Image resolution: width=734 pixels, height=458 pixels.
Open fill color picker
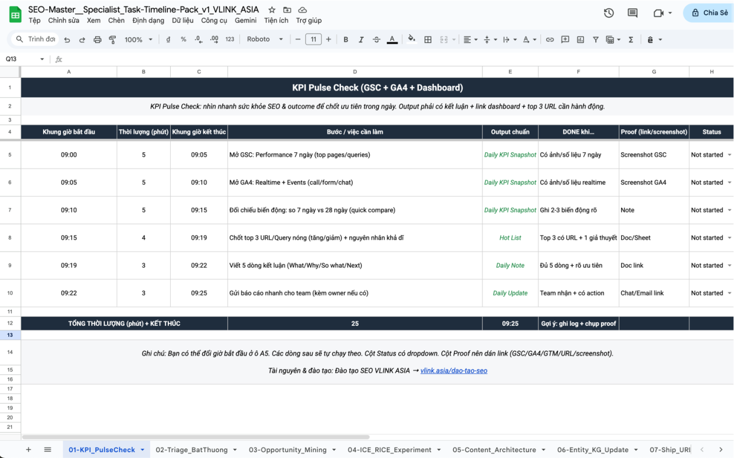[x=411, y=40]
